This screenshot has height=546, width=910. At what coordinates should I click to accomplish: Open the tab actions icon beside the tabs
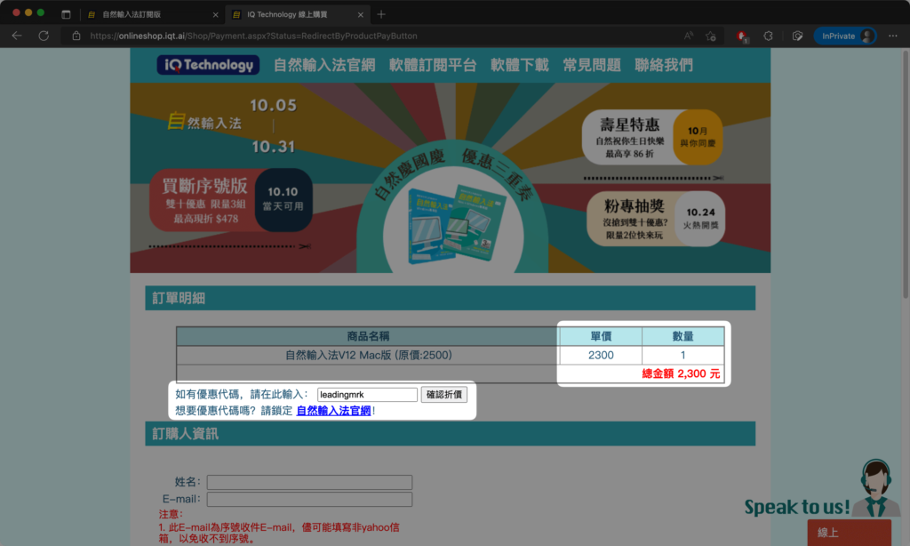[x=66, y=14]
